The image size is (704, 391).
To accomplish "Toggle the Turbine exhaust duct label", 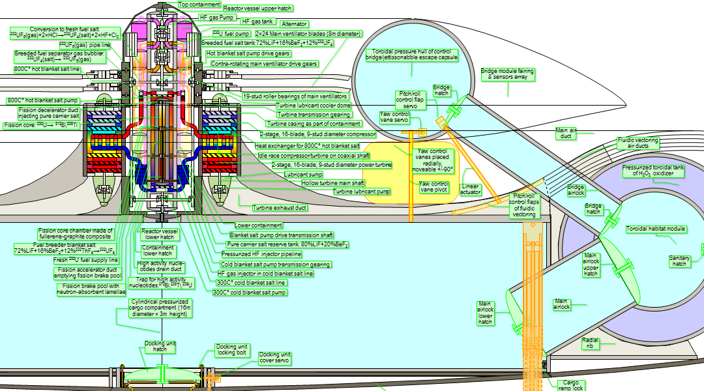I will pyautogui.click(x=280, y=207).
